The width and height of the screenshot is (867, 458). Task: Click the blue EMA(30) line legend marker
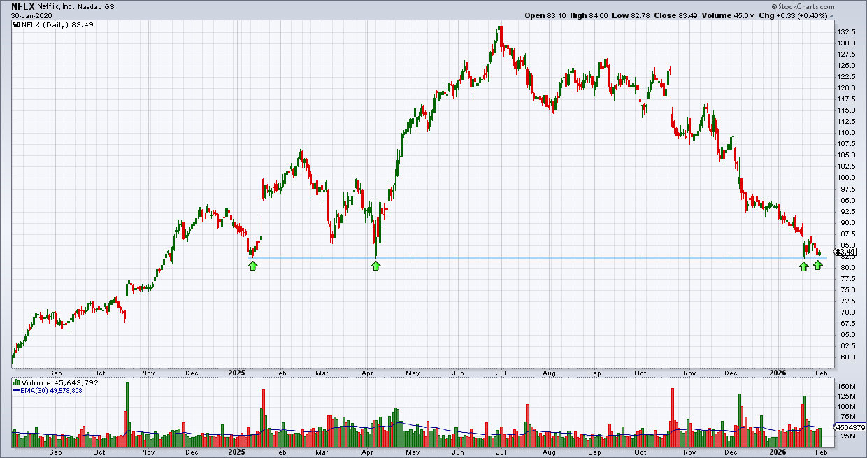(x=15, y=391)
